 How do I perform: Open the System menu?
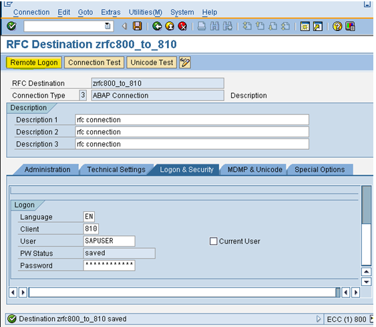pos(182,12)
